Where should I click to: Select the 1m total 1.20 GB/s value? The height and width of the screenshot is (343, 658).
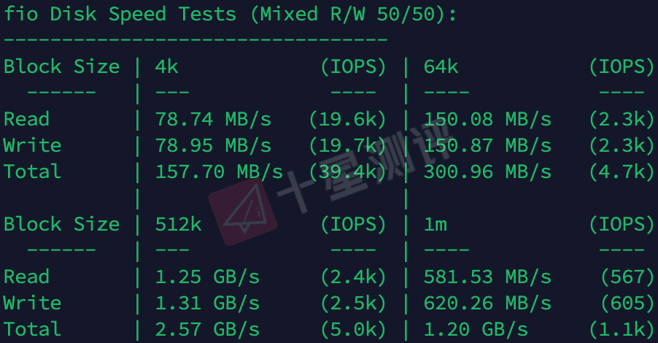point(476,330)
